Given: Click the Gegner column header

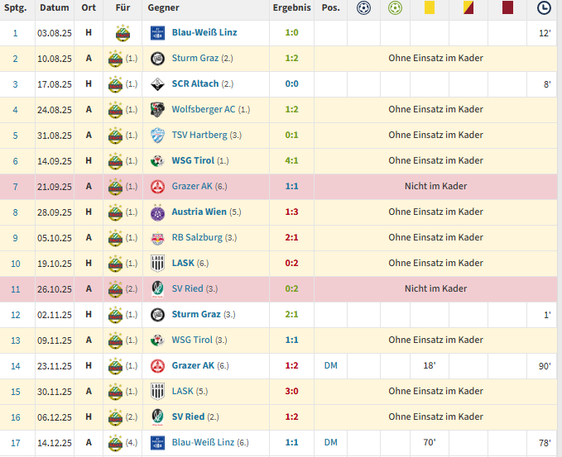Looking at the screenshot, I should (163, 8).
